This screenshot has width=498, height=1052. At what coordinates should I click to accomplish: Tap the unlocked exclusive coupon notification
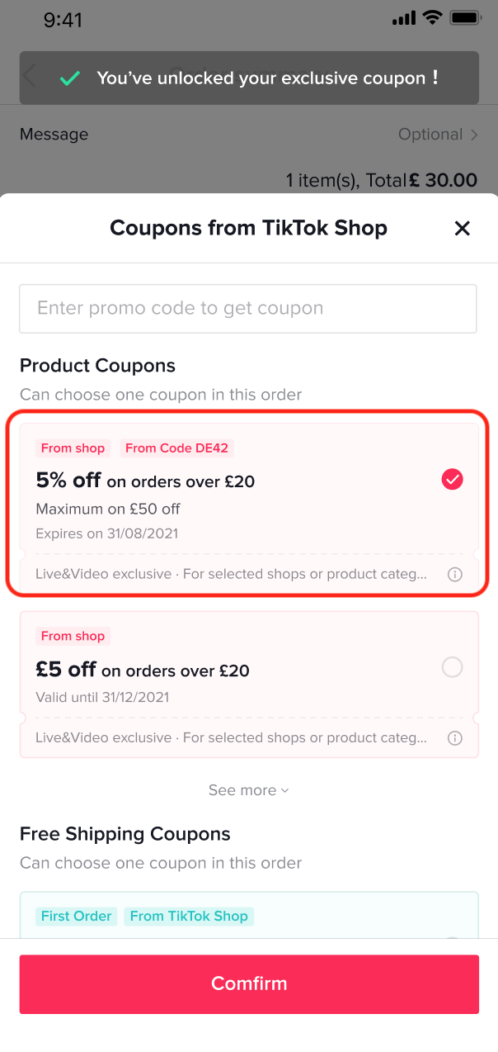[267, 78]
